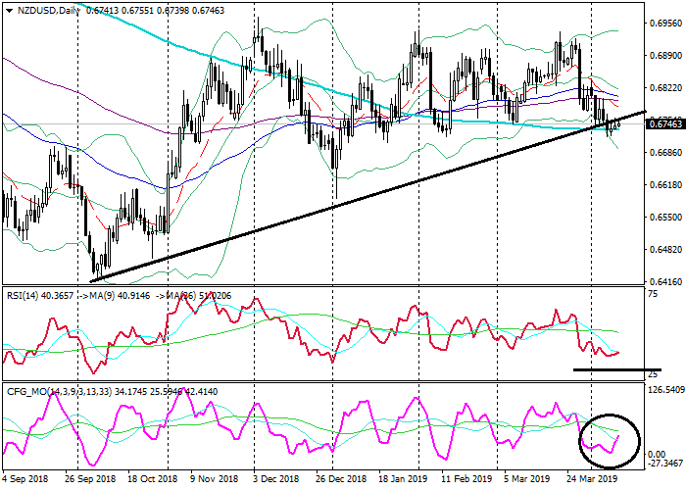Click the triangle arrow beside NZDUSD,Daily
This screenshot has height=490, width=686.
pyautogui.click(x=9, y=11)
